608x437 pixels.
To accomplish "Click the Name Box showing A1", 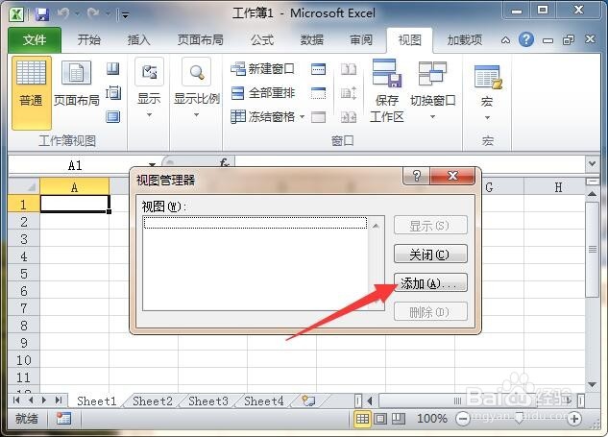I will 76,165.
